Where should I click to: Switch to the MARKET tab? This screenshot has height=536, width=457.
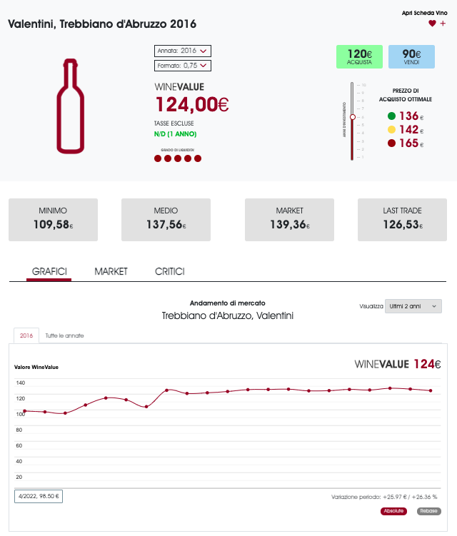click(111, 271)
